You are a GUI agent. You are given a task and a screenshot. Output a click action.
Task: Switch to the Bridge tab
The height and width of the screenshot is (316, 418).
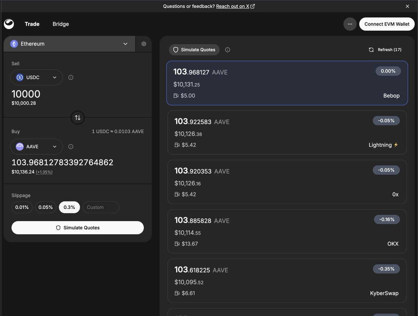coord(61,24)
